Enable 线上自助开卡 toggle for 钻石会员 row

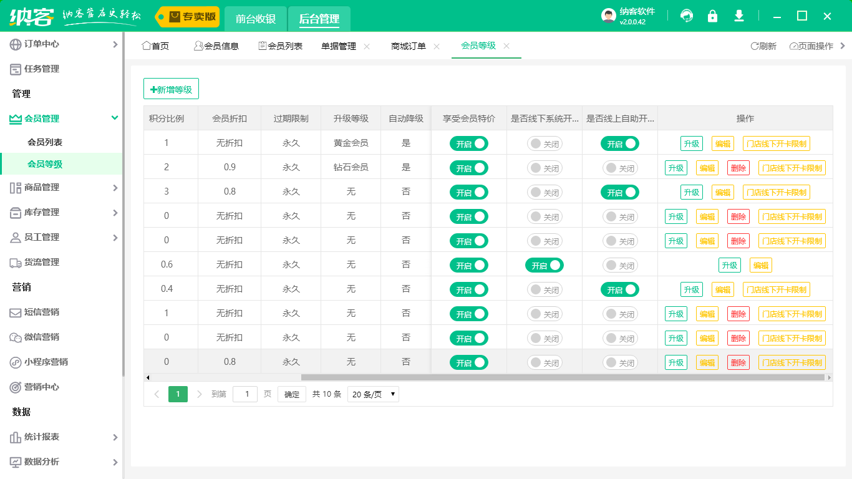620,168
